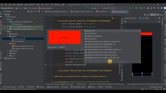Screen dimensions: 166x93
Task: Click the debug app bug icon
Action: pos(130,8)
